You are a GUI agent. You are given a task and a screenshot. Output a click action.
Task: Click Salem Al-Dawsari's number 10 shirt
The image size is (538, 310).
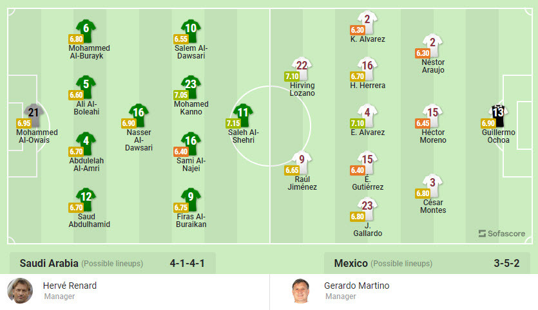pyautogui.click(x=191, y=30)
